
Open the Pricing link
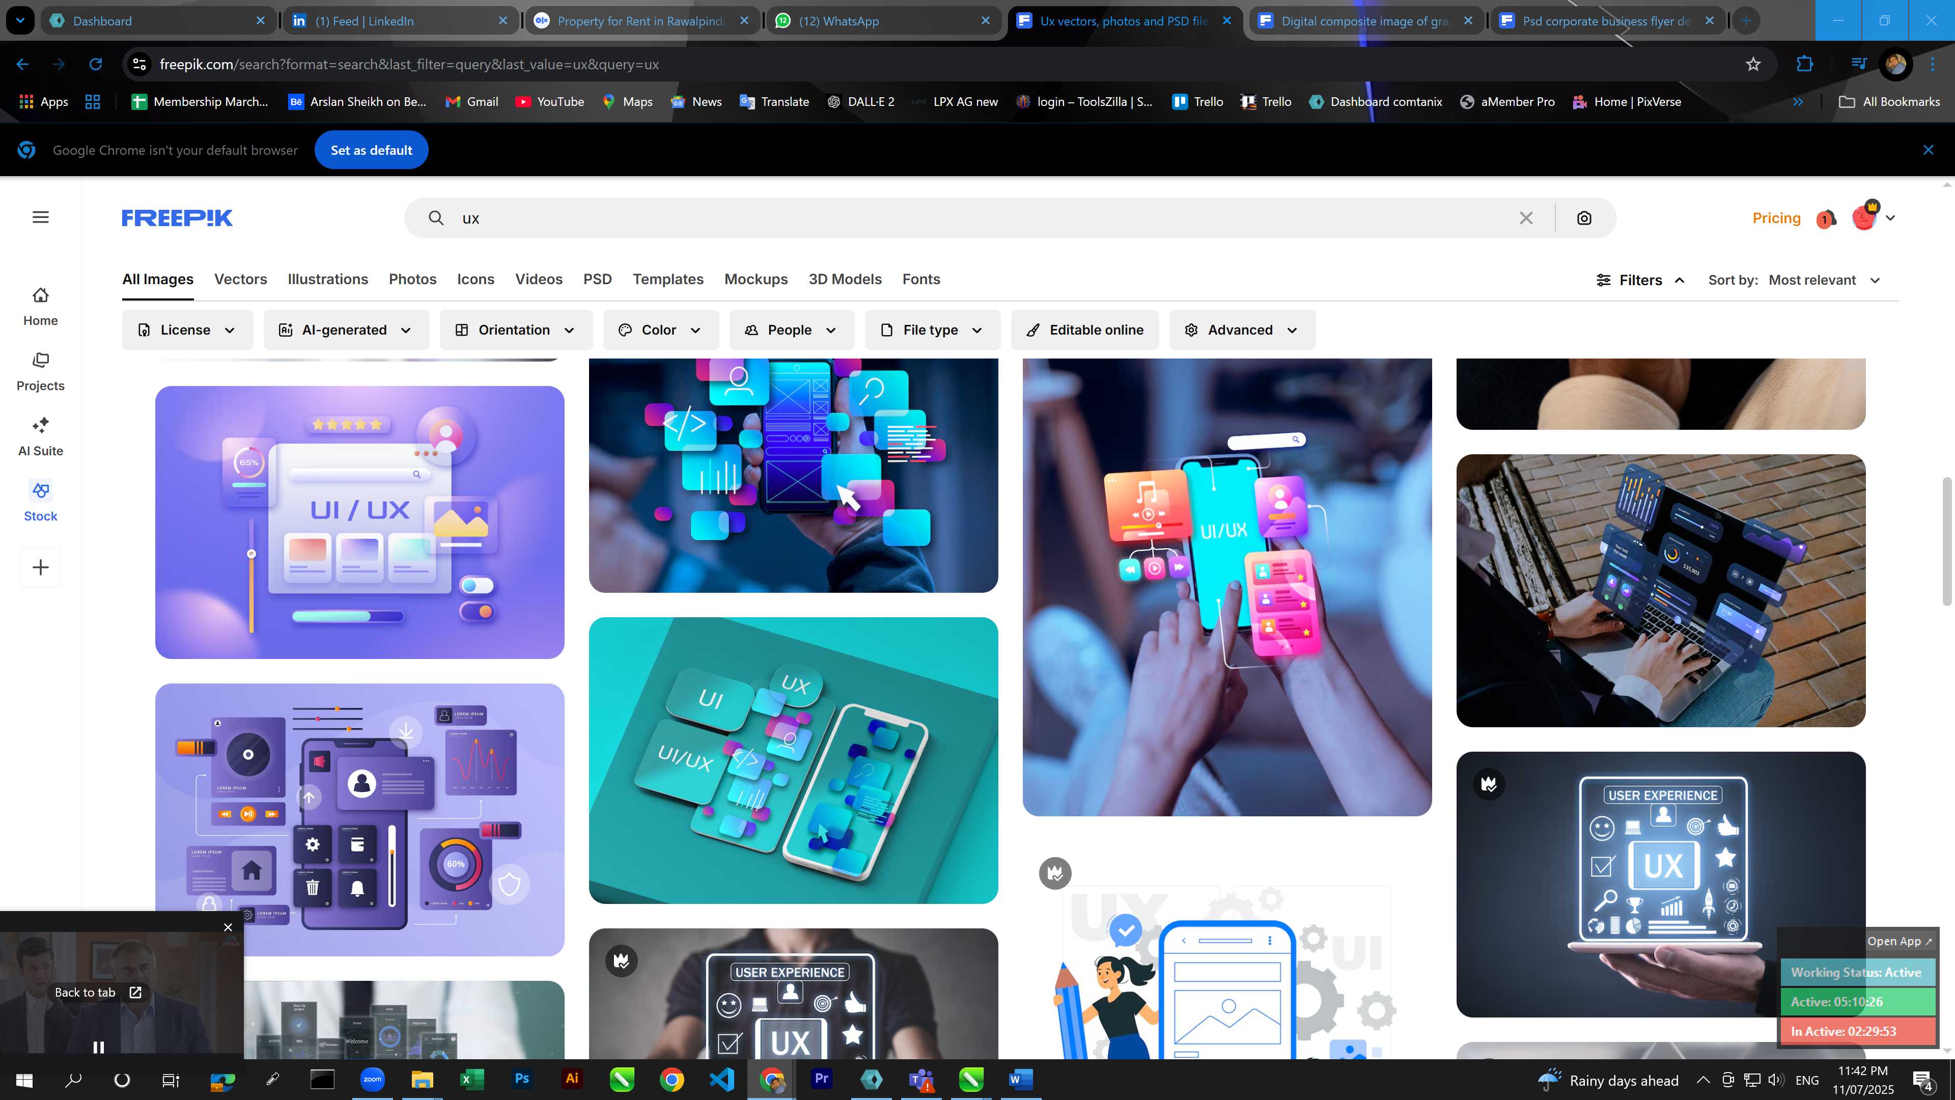click(x=1776, y=218)
